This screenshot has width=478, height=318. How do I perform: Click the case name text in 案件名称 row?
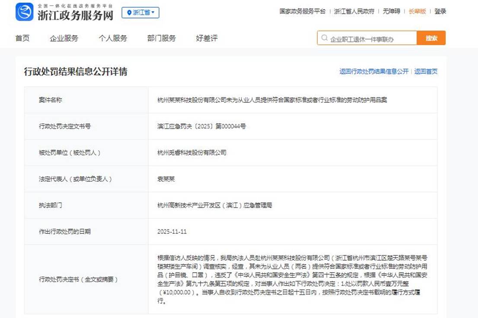pos(272,100)
